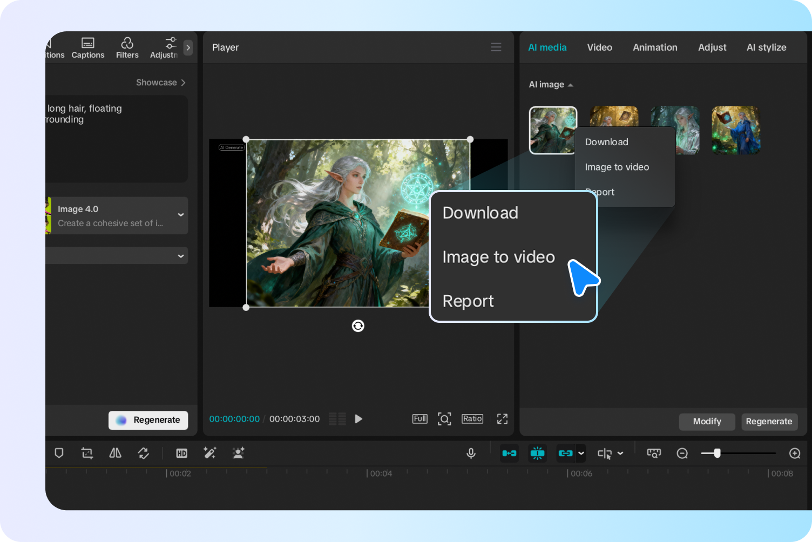Open the Showcase link
The width and height of the screenshot is (812, 542).
click(x=160, y=82)
